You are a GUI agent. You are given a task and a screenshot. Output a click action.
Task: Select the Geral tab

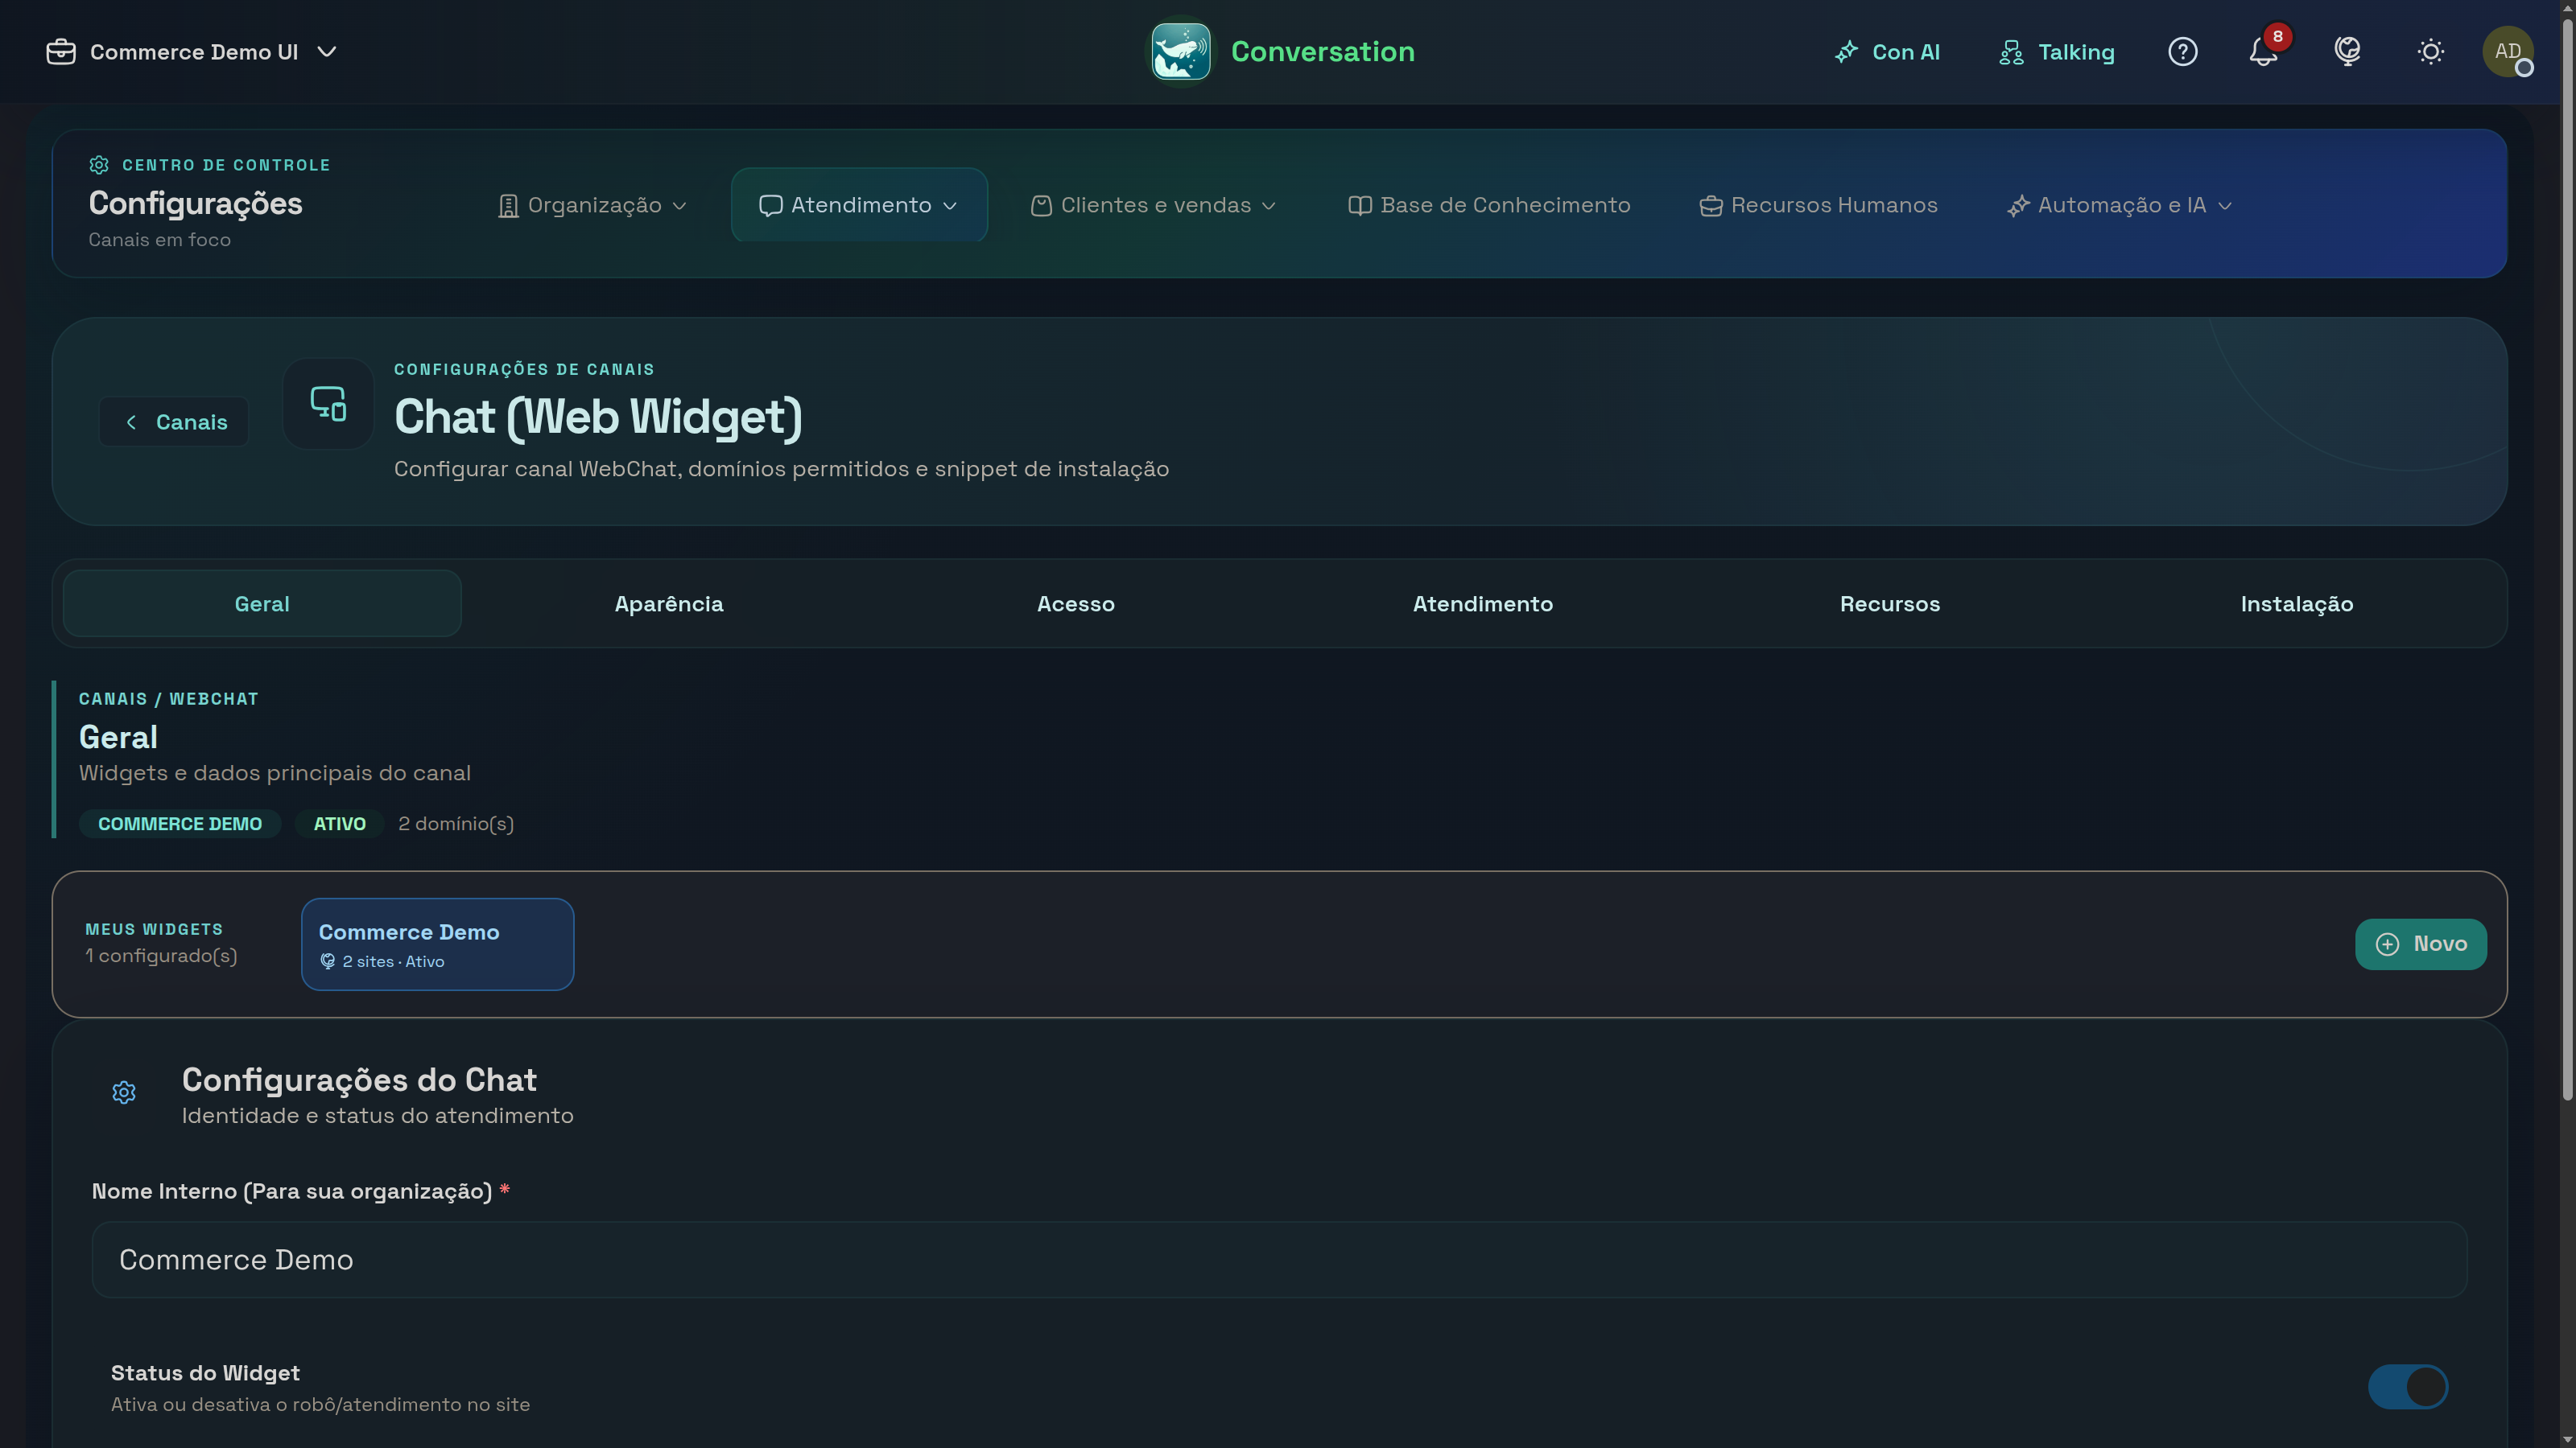(x=262, y=603)
